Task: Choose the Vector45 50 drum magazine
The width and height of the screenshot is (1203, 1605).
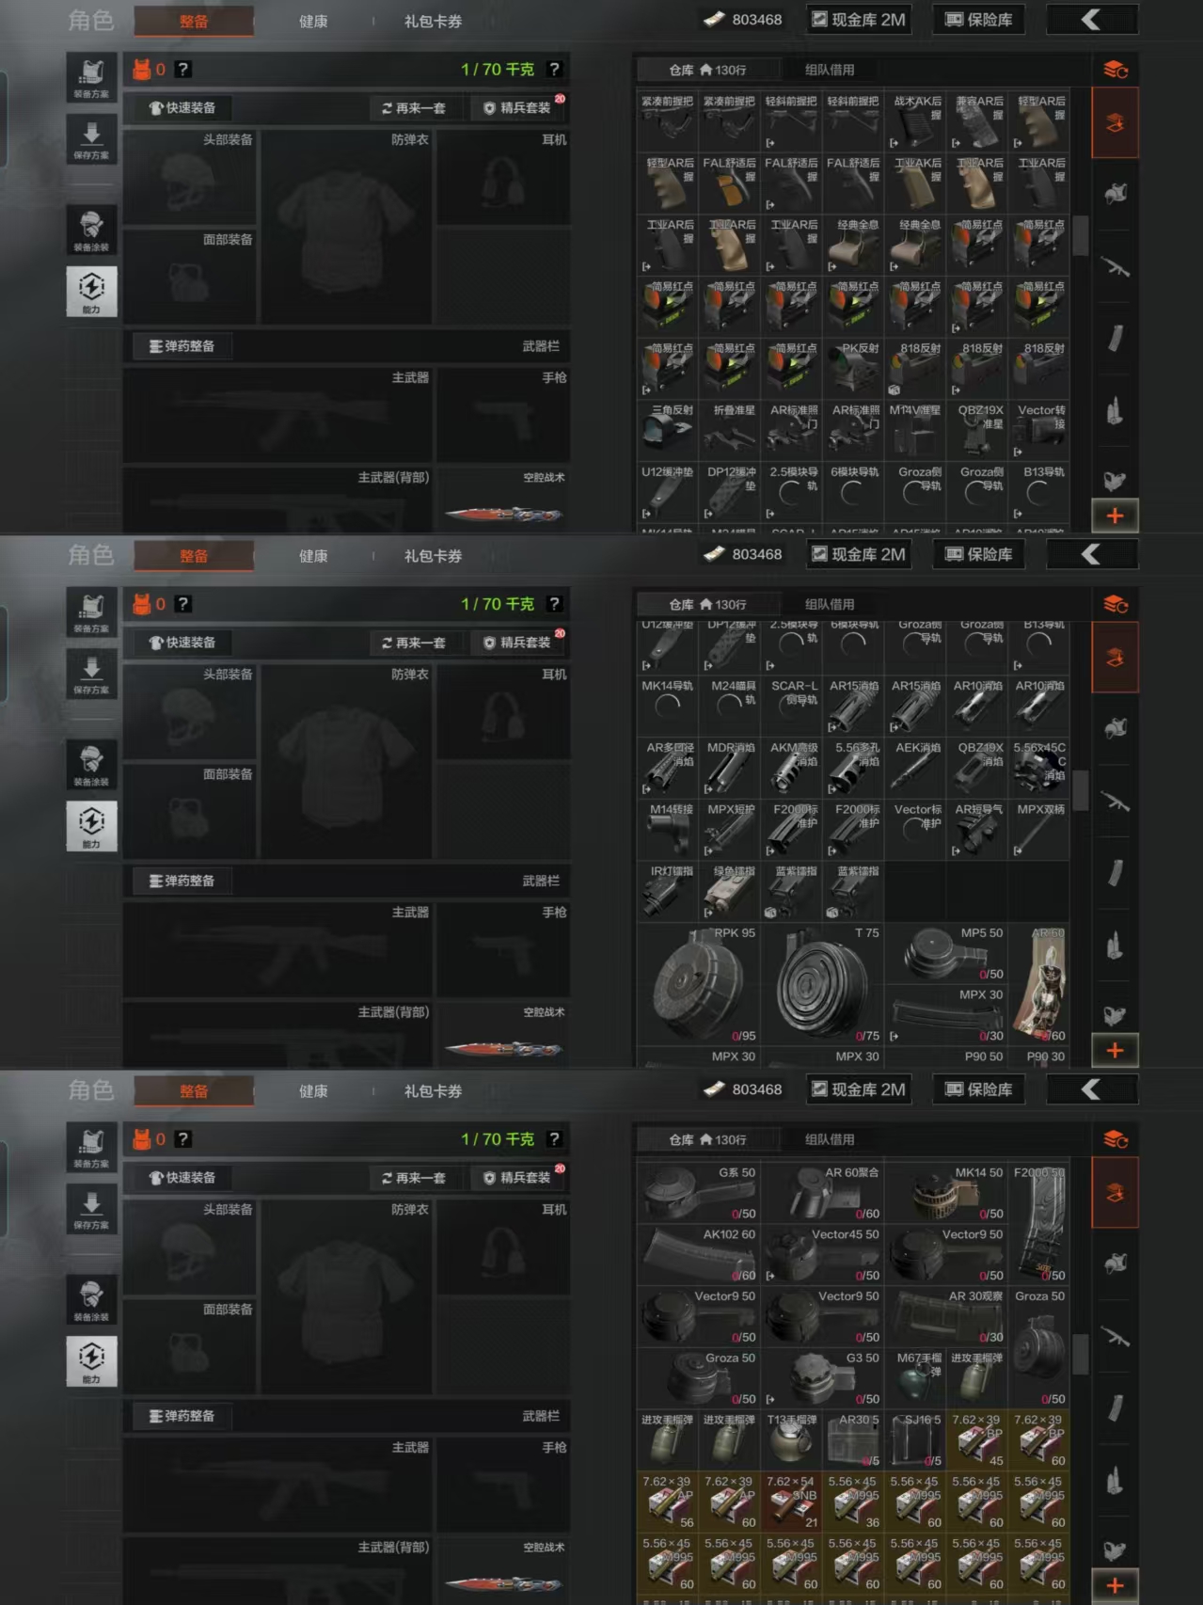Action: point(823,1254)
